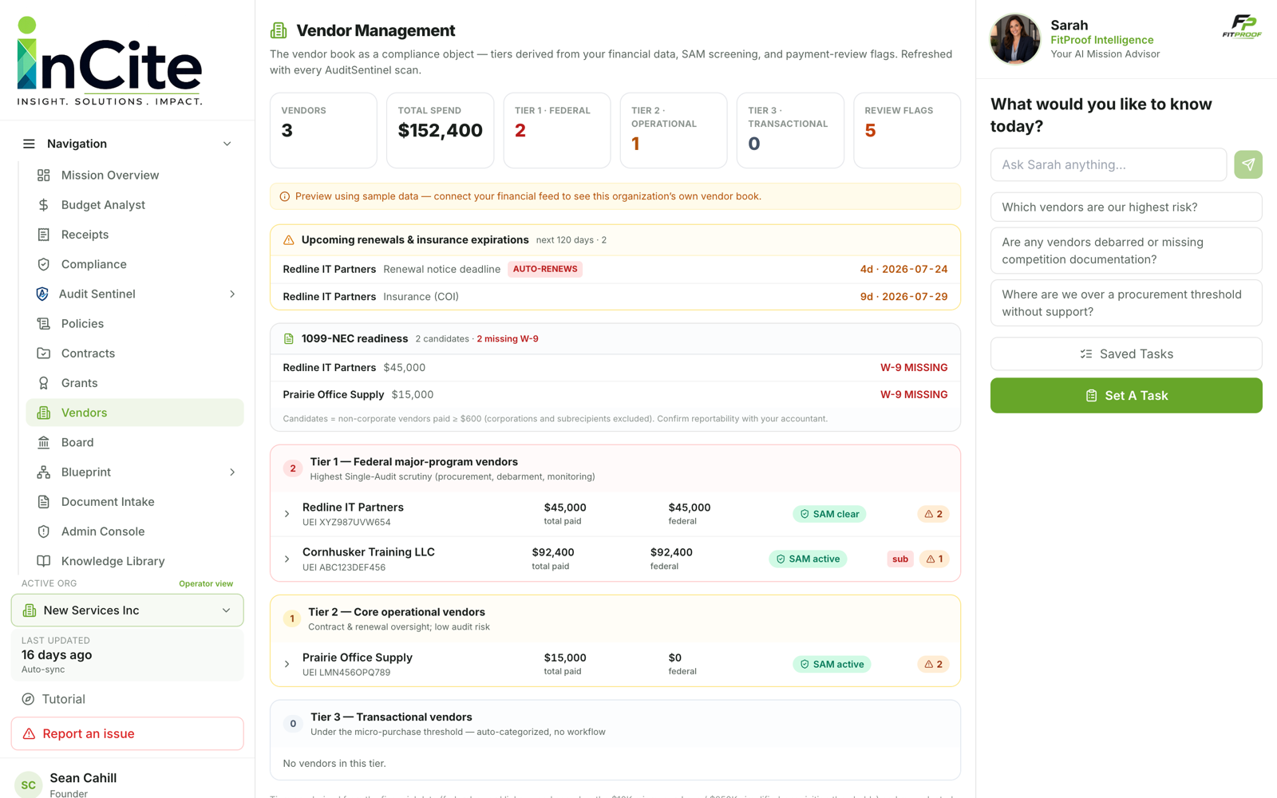This screenshot has width=1277, height=798.
Task: Collapse the Navigation section chevron
Action: [227, 144]
